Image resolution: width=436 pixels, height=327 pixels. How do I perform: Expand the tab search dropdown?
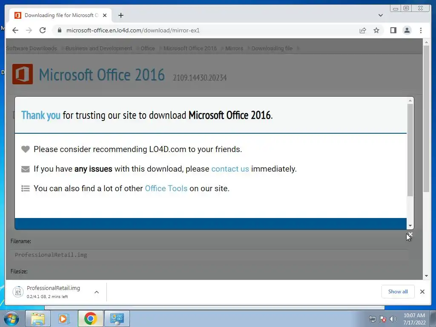click(x=381, y=15)
